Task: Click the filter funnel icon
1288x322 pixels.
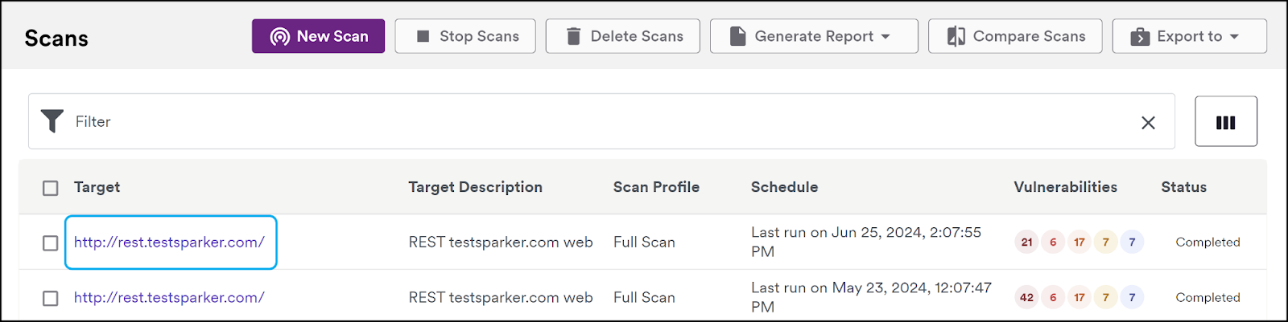Action: [52, 121]
